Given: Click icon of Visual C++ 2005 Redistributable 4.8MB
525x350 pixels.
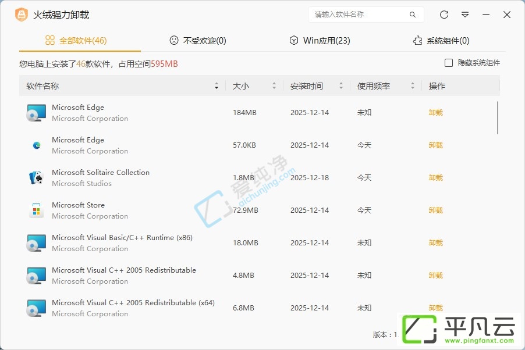Looking at the screenshot, I should point(36,276).
